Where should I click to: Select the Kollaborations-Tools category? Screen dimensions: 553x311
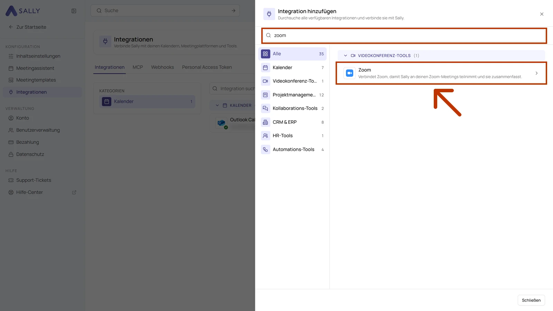pyautogui.click(x=292, y=109)
